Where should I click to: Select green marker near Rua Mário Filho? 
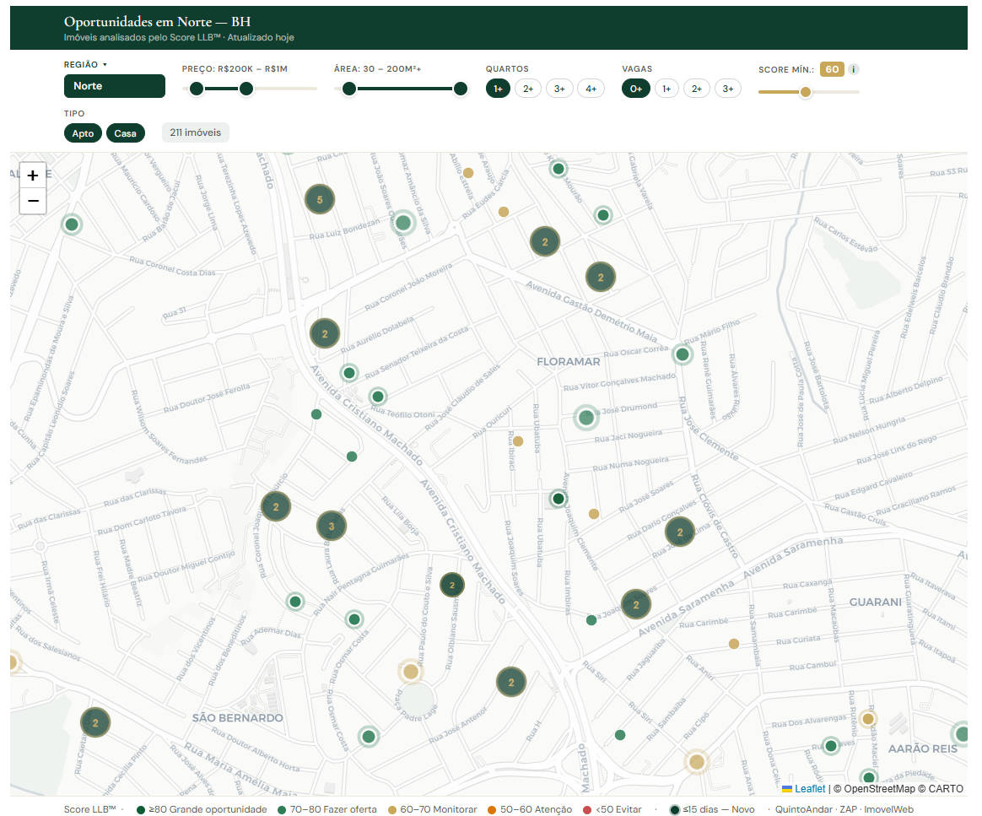point(682,354)
